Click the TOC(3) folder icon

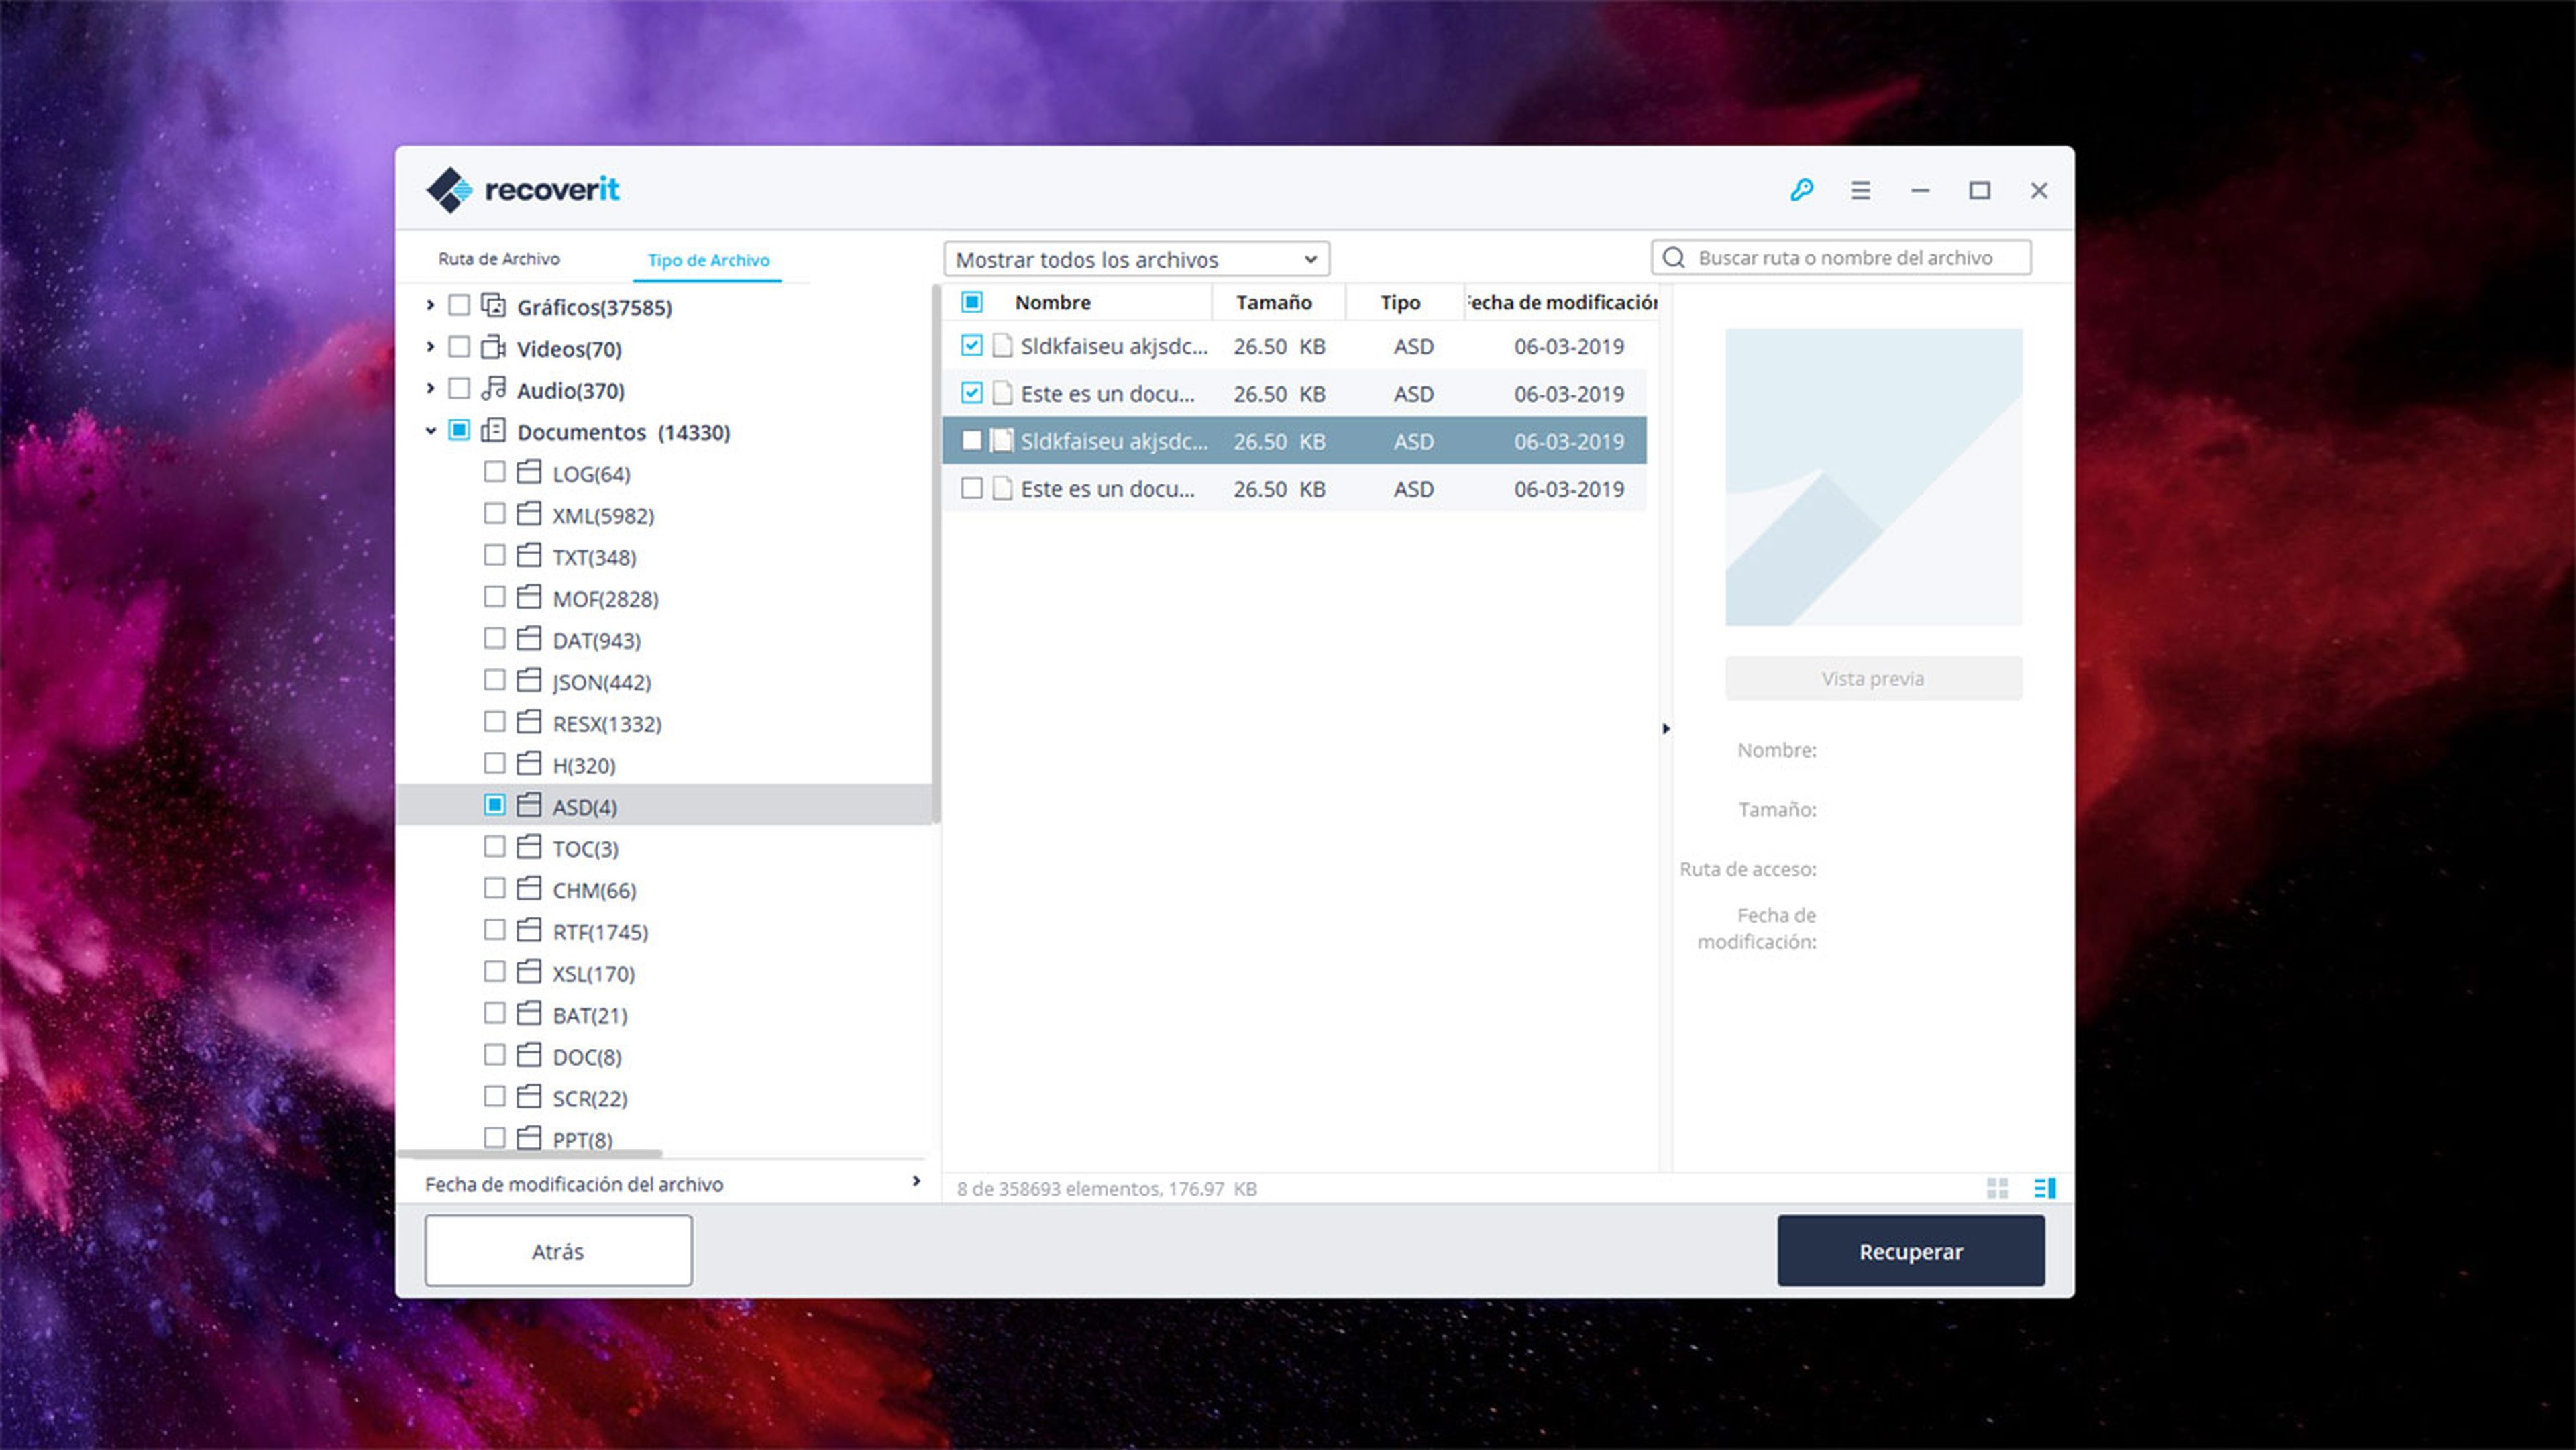click(x=529, y=847)
